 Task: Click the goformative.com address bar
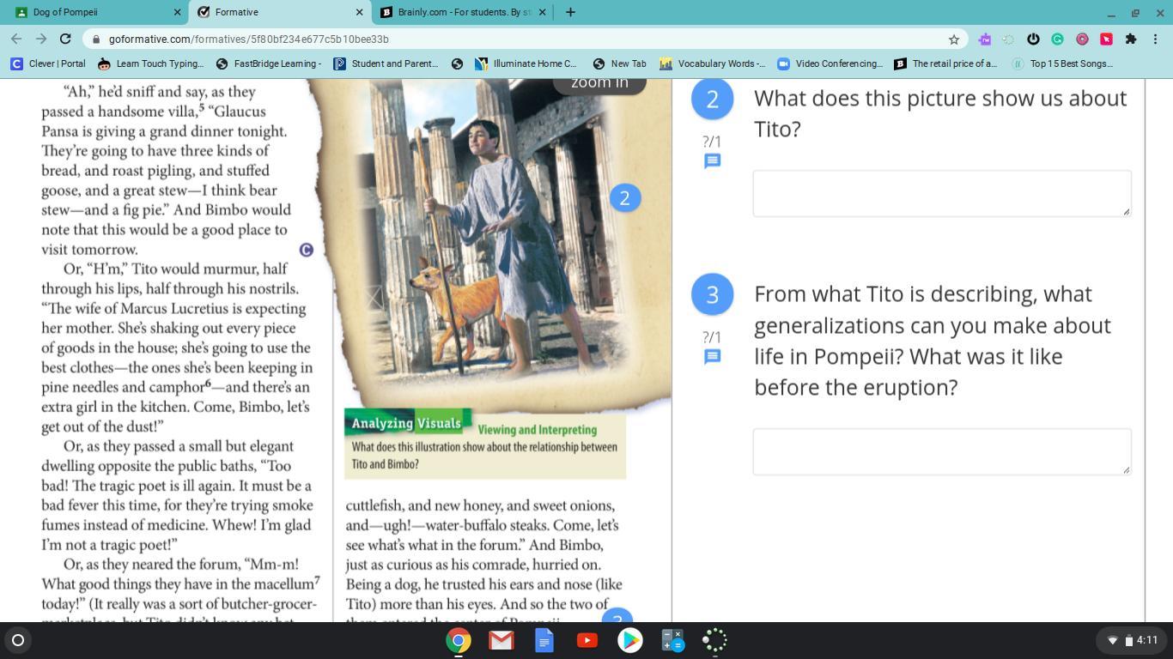tap(526, 39)
